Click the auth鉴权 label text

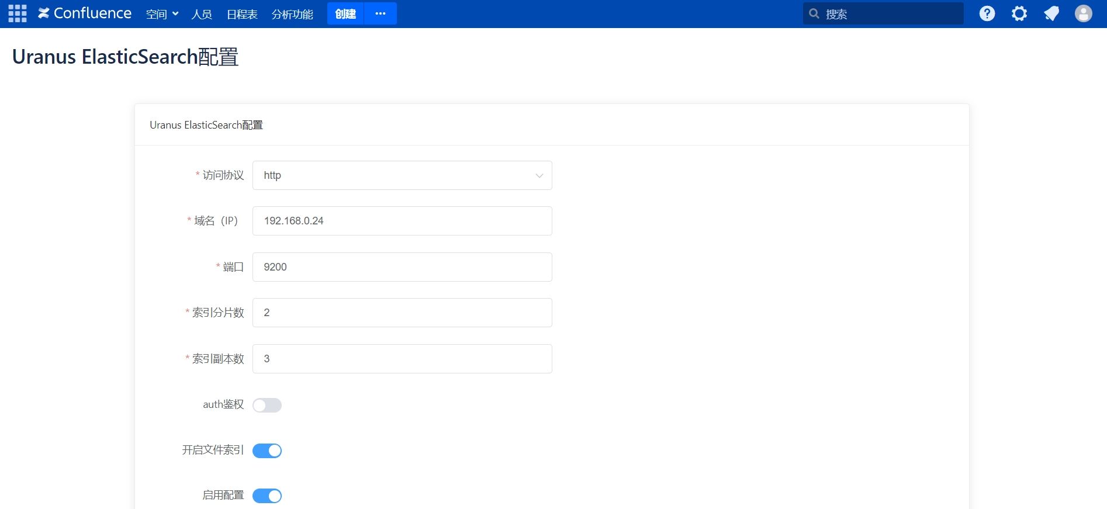coord(223,404)
